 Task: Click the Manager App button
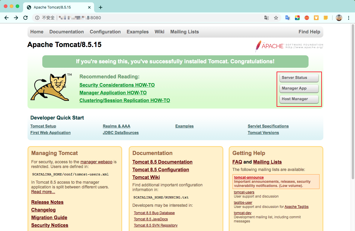(299, 88)
